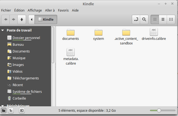
Task: Show tree view in the sidebar
Action: [x=11, y=110]
